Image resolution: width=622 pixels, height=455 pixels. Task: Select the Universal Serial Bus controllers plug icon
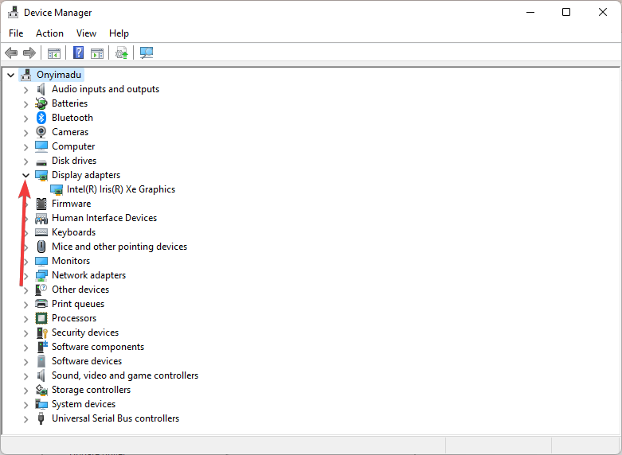pyautogui.click(x=41, y=418)
